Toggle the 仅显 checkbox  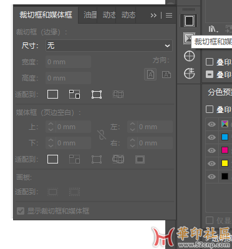point(210,220)
